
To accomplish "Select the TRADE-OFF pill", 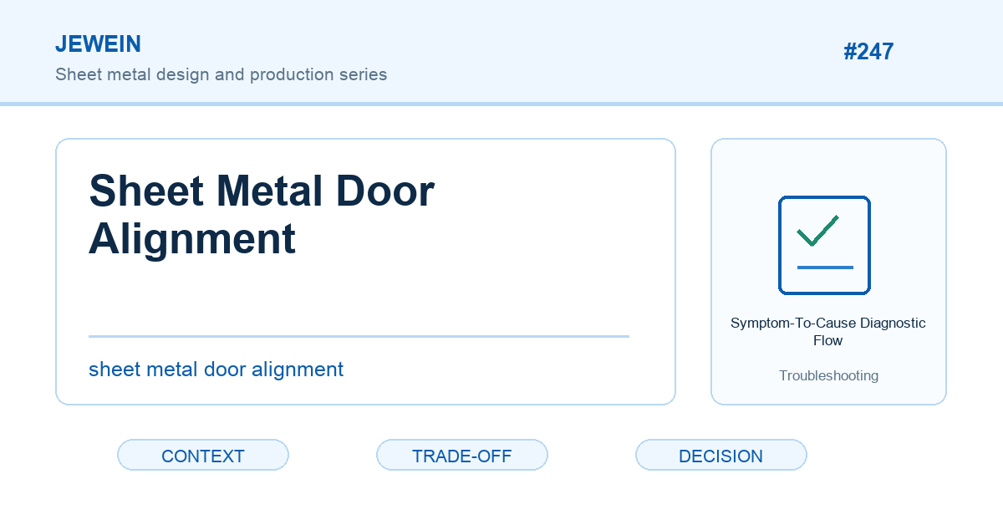I will 462,456.
